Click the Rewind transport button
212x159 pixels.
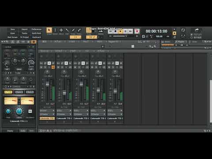[x=110, y=31]
